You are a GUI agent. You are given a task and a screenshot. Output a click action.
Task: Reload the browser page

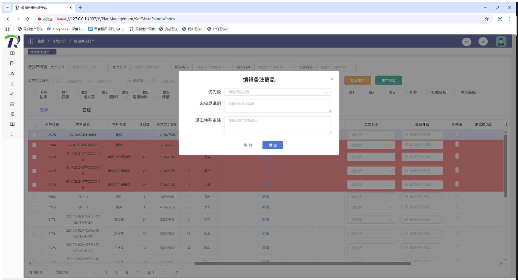tap(28, 19)
